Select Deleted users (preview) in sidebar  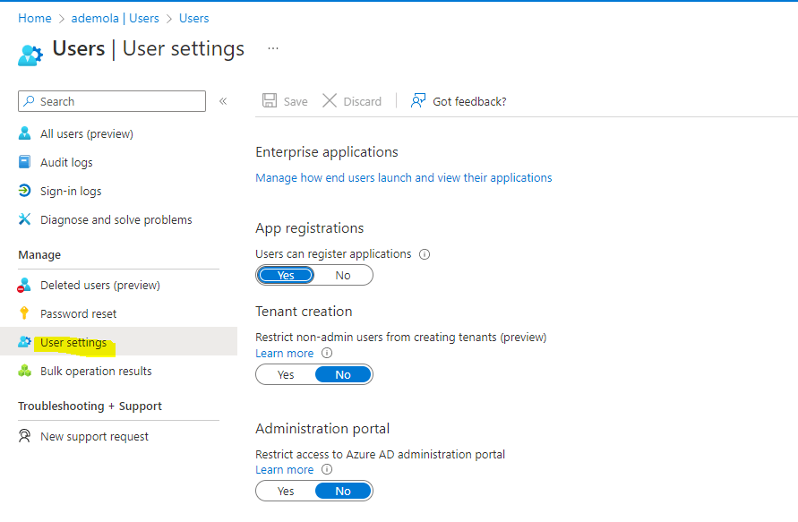click(x=100, y=285)
